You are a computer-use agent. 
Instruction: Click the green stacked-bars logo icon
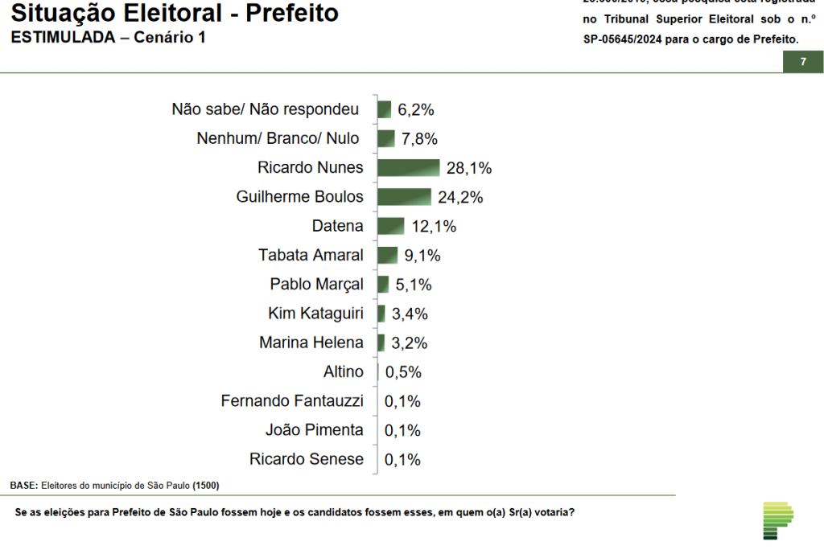pos(777,520)
